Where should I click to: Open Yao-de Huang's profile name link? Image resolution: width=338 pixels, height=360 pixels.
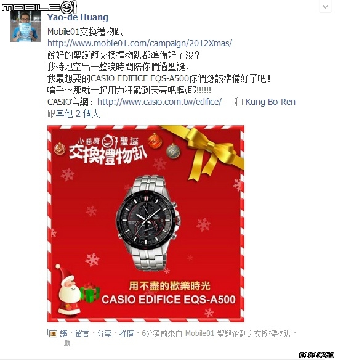(78, 17)
